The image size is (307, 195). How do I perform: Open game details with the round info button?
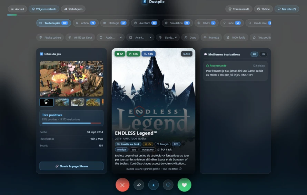click(x=168, y=185)
